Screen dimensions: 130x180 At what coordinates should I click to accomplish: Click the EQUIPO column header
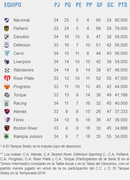13,5
